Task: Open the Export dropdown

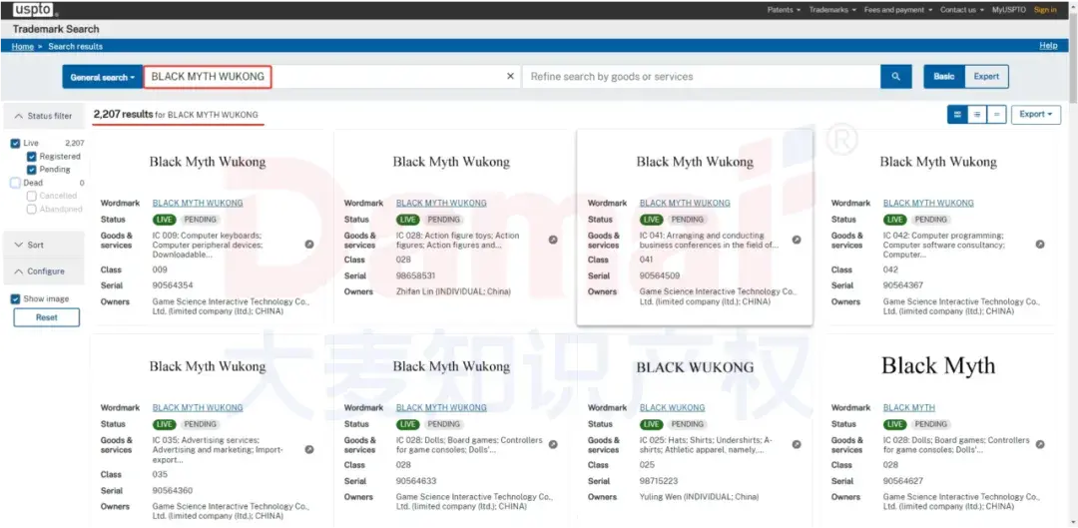Action: 1036,115
